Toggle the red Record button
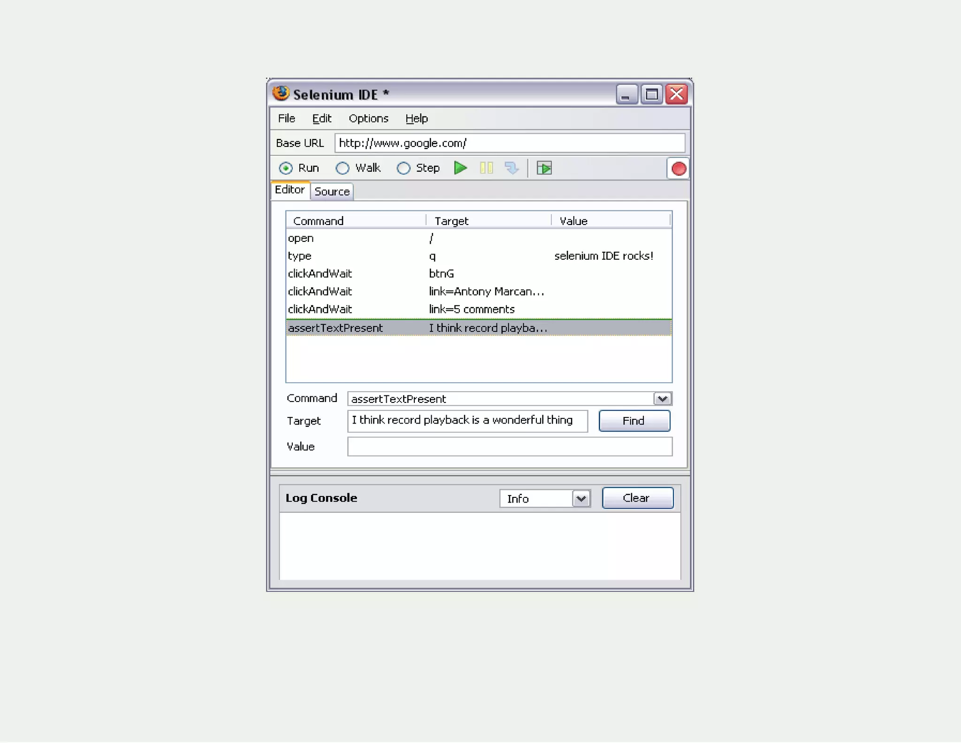The width and height of the screenshot is (961, 743). point(678,169)
